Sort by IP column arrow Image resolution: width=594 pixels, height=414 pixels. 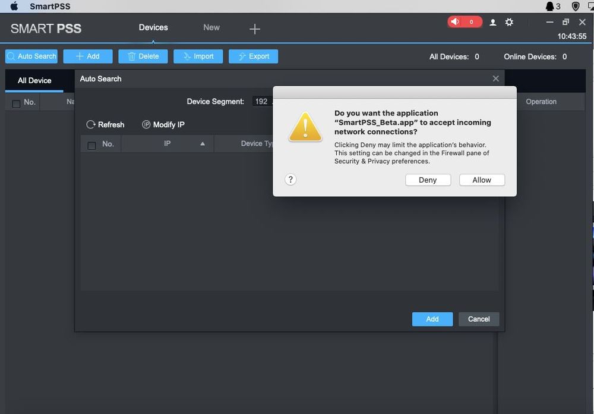click(x=203, y=143)
